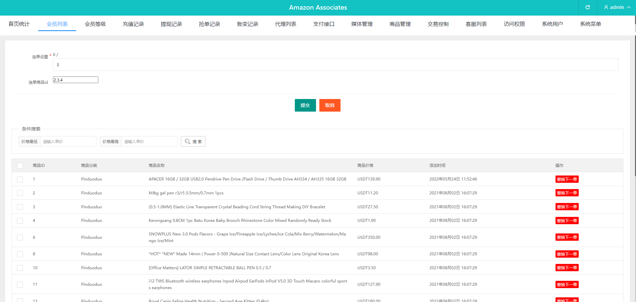
Task: Tick the checkbox for product ID 10
Action: [x=20, y=268]
